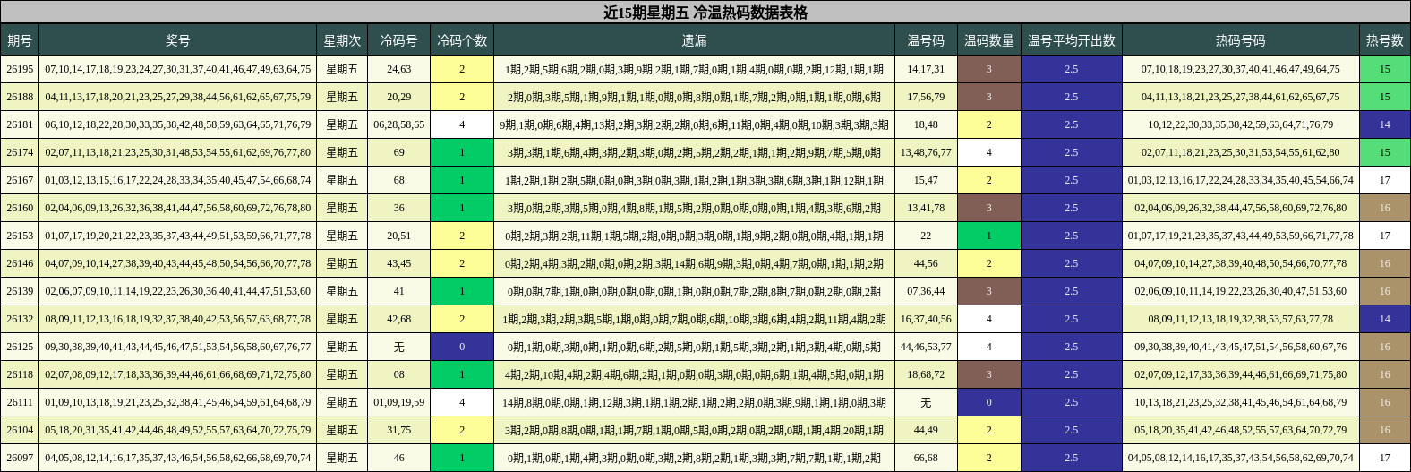Click the 温号平均开出数 column header
The image size is (1411, 472).
pos(1072,40)
